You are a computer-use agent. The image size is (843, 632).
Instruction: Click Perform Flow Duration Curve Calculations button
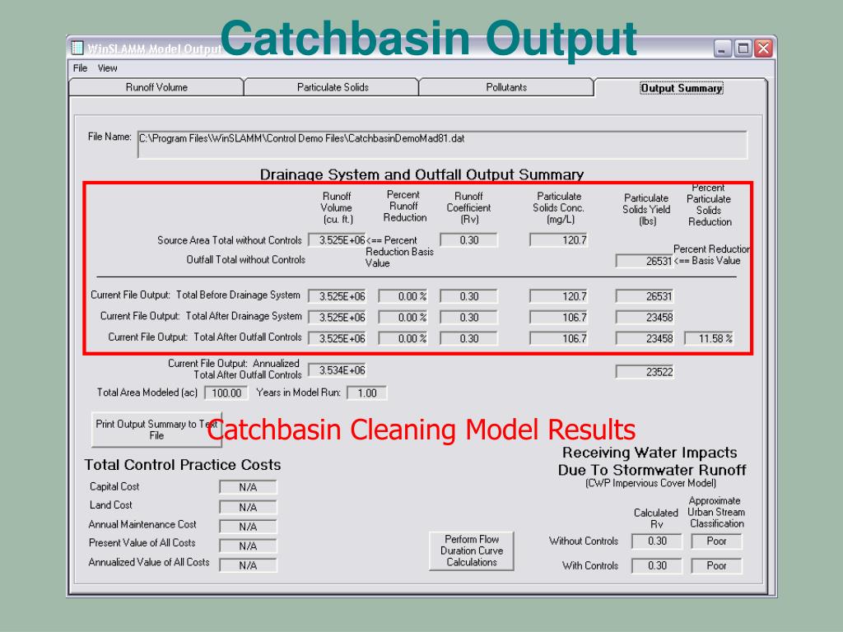pyautogui.click(x=472, y=551)
